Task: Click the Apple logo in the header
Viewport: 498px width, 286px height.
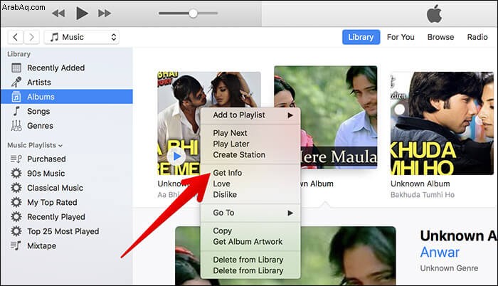Action: 434,14
